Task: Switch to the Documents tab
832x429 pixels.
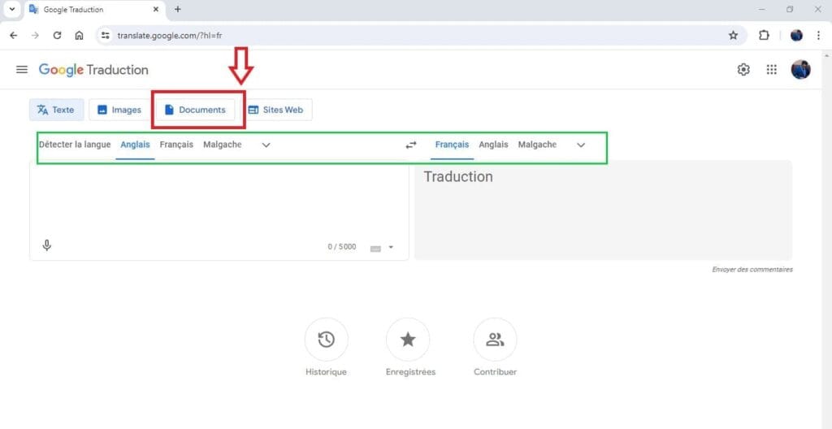Action: (195, 110)
